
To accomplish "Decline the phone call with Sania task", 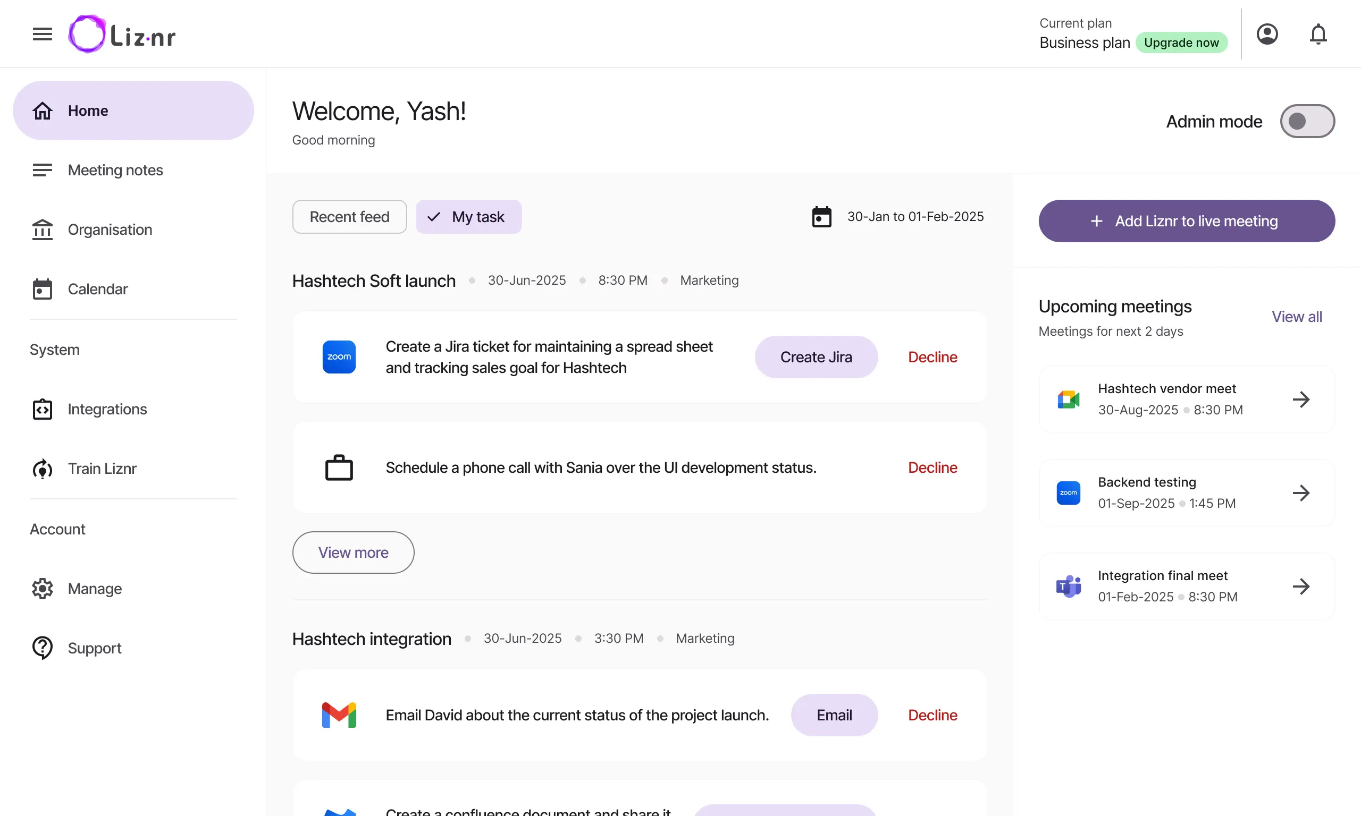I will [x=932, y=467].
